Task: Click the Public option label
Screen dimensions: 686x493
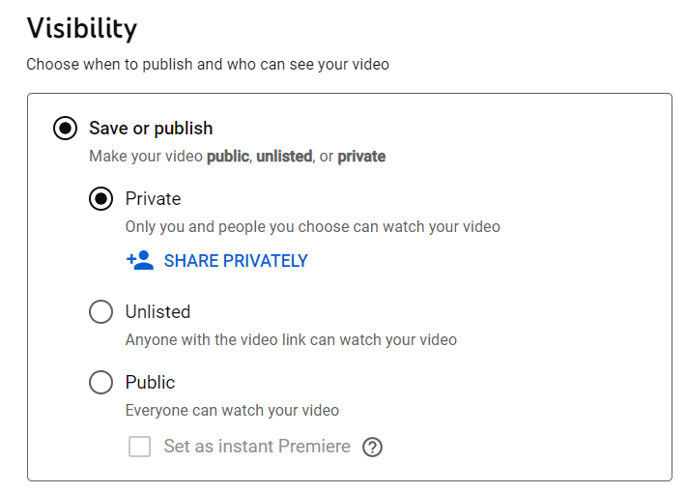Action: [150, 382]
